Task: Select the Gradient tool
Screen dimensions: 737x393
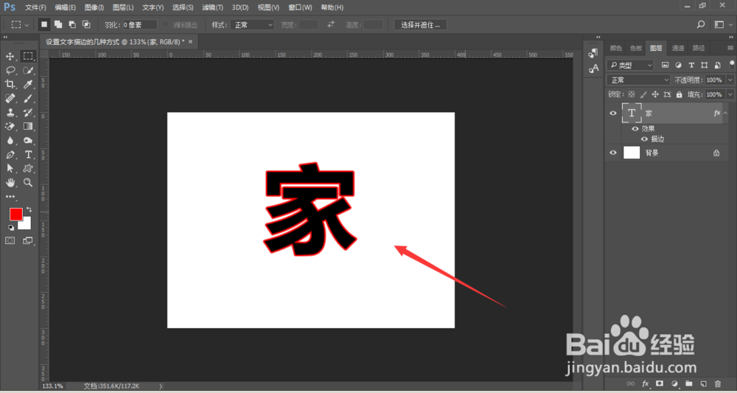Action: (x=28, y=127)
